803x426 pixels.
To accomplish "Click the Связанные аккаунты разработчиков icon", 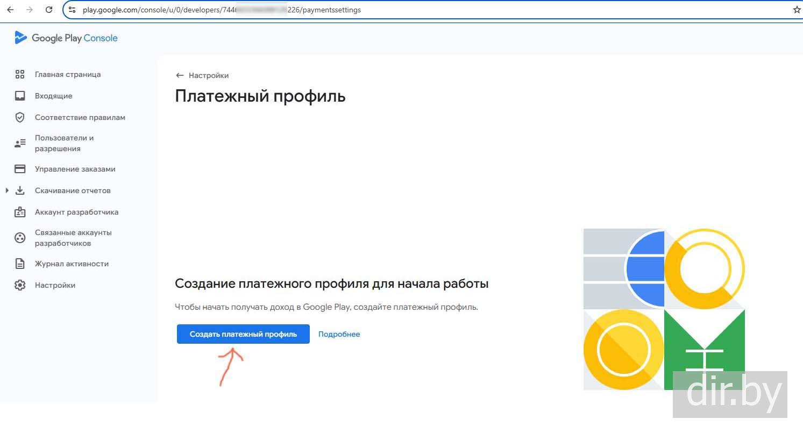I will point(20,238).
